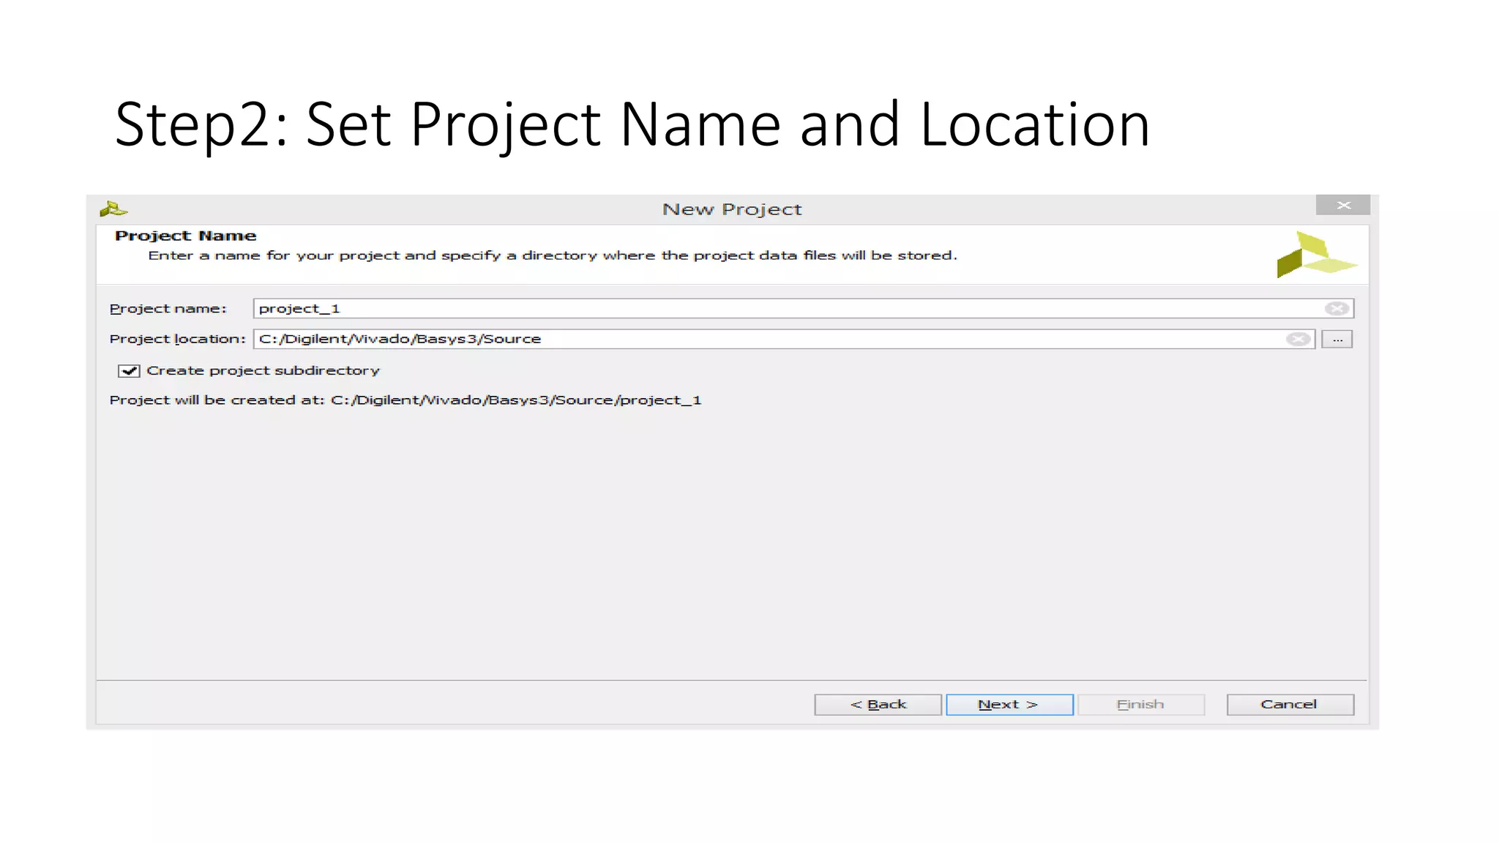Go to the previous step with Back
This screenshot has height=843, width=1499.
(x=878, y=705)
